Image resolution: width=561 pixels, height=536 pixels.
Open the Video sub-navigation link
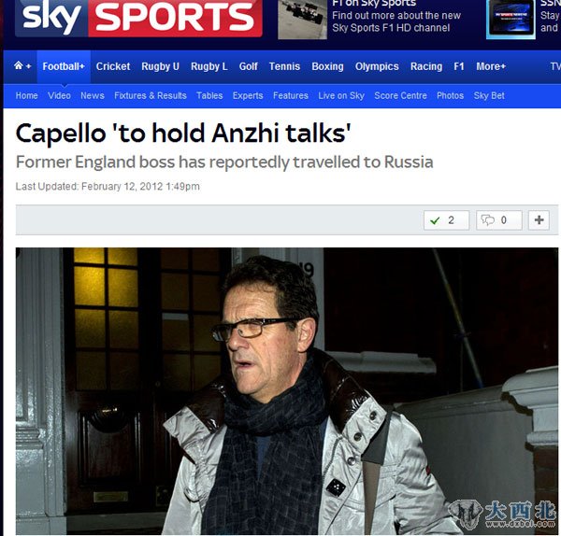click(59, 96)
